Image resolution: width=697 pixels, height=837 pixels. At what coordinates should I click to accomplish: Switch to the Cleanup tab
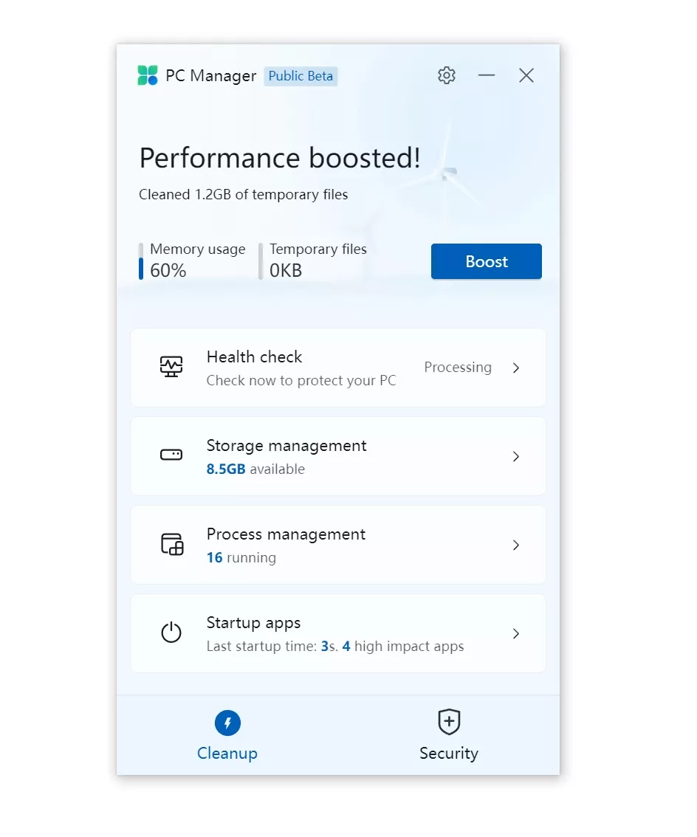point(227,735)
